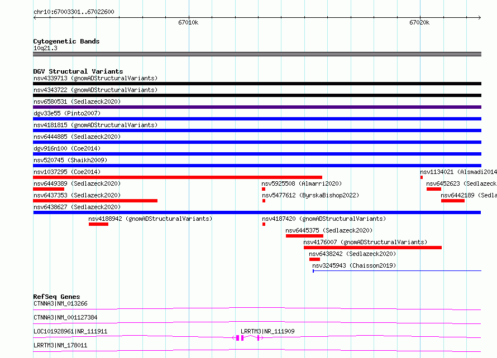Screen dimensions: 497x358
Task: Open variant nsv4188942 (gnomADStructuralVariants)
Action: pos(150,219)
